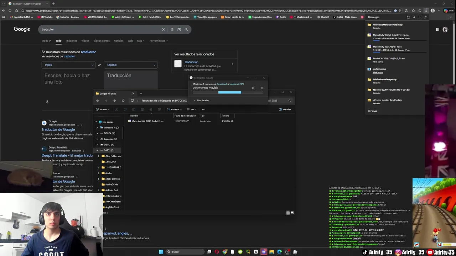This screenshot has height=256, width=456.
Task: Add a new tab in File Explorer
Action: pyautogui.click(x=141, y=94)
